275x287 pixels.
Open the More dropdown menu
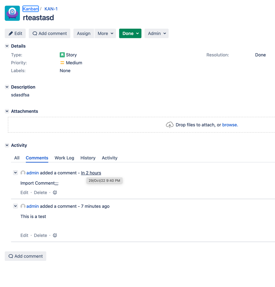point(105,33)
